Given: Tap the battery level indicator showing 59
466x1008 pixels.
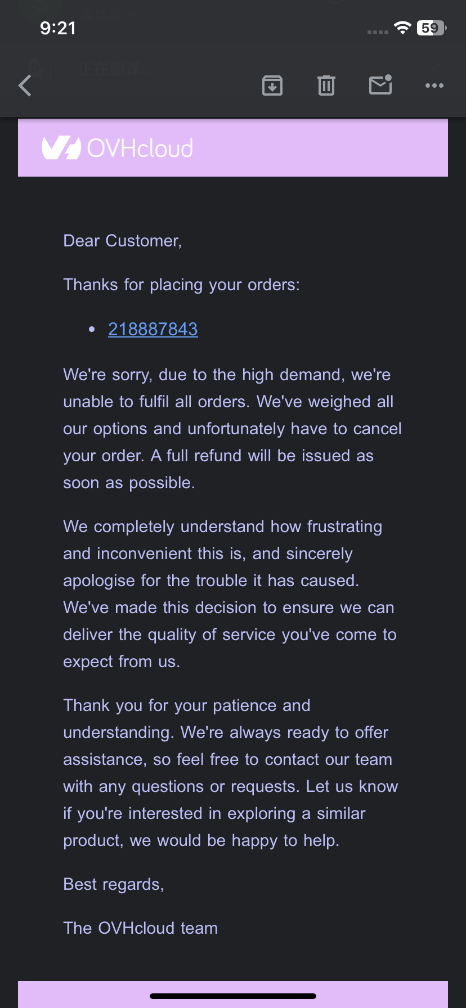Looking at the screenshot, I should 431,28.
